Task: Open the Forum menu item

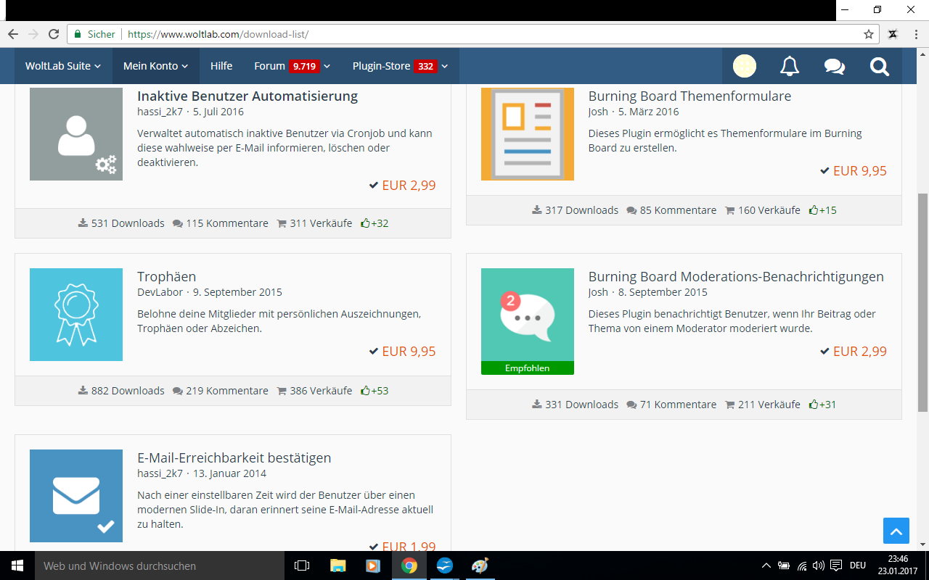Action: 269,66
